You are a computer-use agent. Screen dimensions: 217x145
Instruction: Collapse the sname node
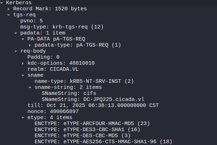(x=23, y=75)
